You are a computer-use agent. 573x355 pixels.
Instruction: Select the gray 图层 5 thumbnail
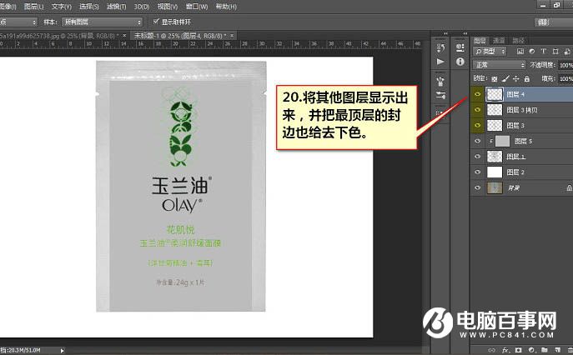point(502,141)
